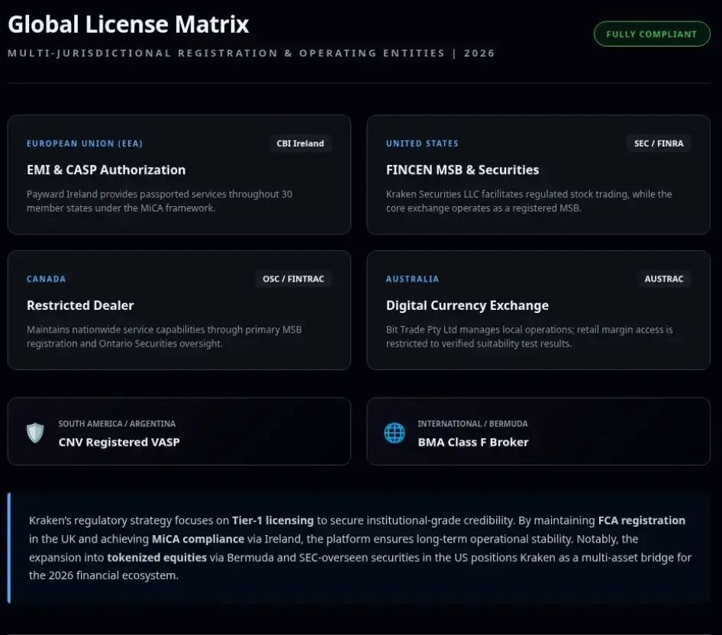This screenshot has width=722, height=635.
Task: Select the FINCEN MSB & Securities card
Action: point(463,169)
